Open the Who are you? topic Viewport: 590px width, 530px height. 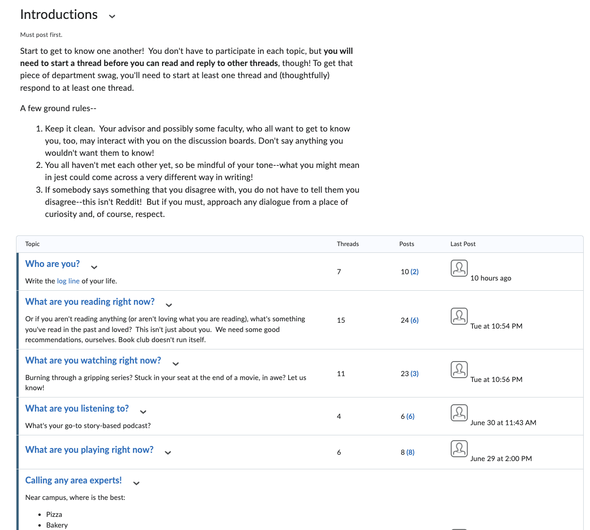[x=52, y=264]
